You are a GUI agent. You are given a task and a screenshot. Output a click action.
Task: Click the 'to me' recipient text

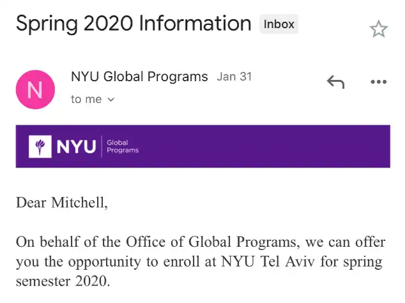(86, 99)
